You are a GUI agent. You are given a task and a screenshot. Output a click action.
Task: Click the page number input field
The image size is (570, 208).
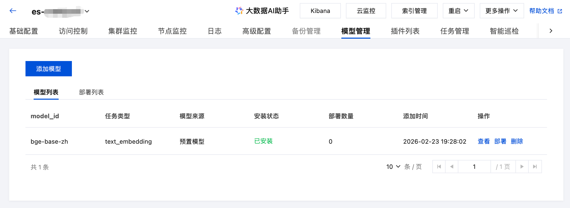(x=474, y=167)
